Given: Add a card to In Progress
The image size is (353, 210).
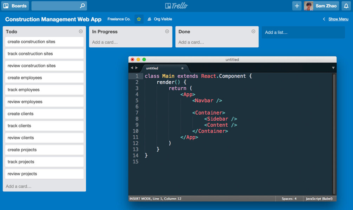Looking at the screenshot, I should click(105, 42).
